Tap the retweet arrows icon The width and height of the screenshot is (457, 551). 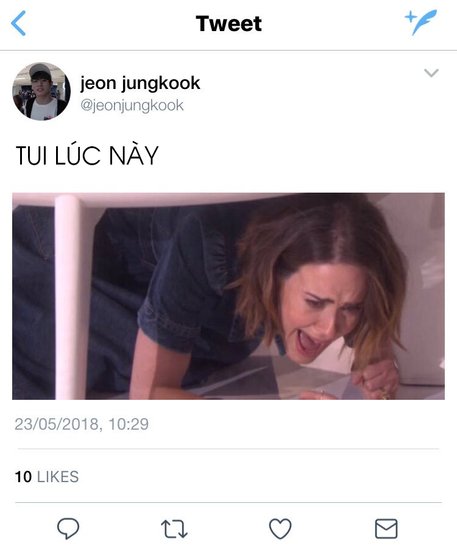[174, 529]
